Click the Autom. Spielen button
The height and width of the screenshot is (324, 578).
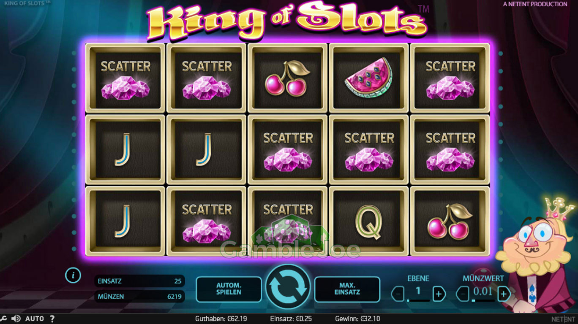click(x=229, y=289)
